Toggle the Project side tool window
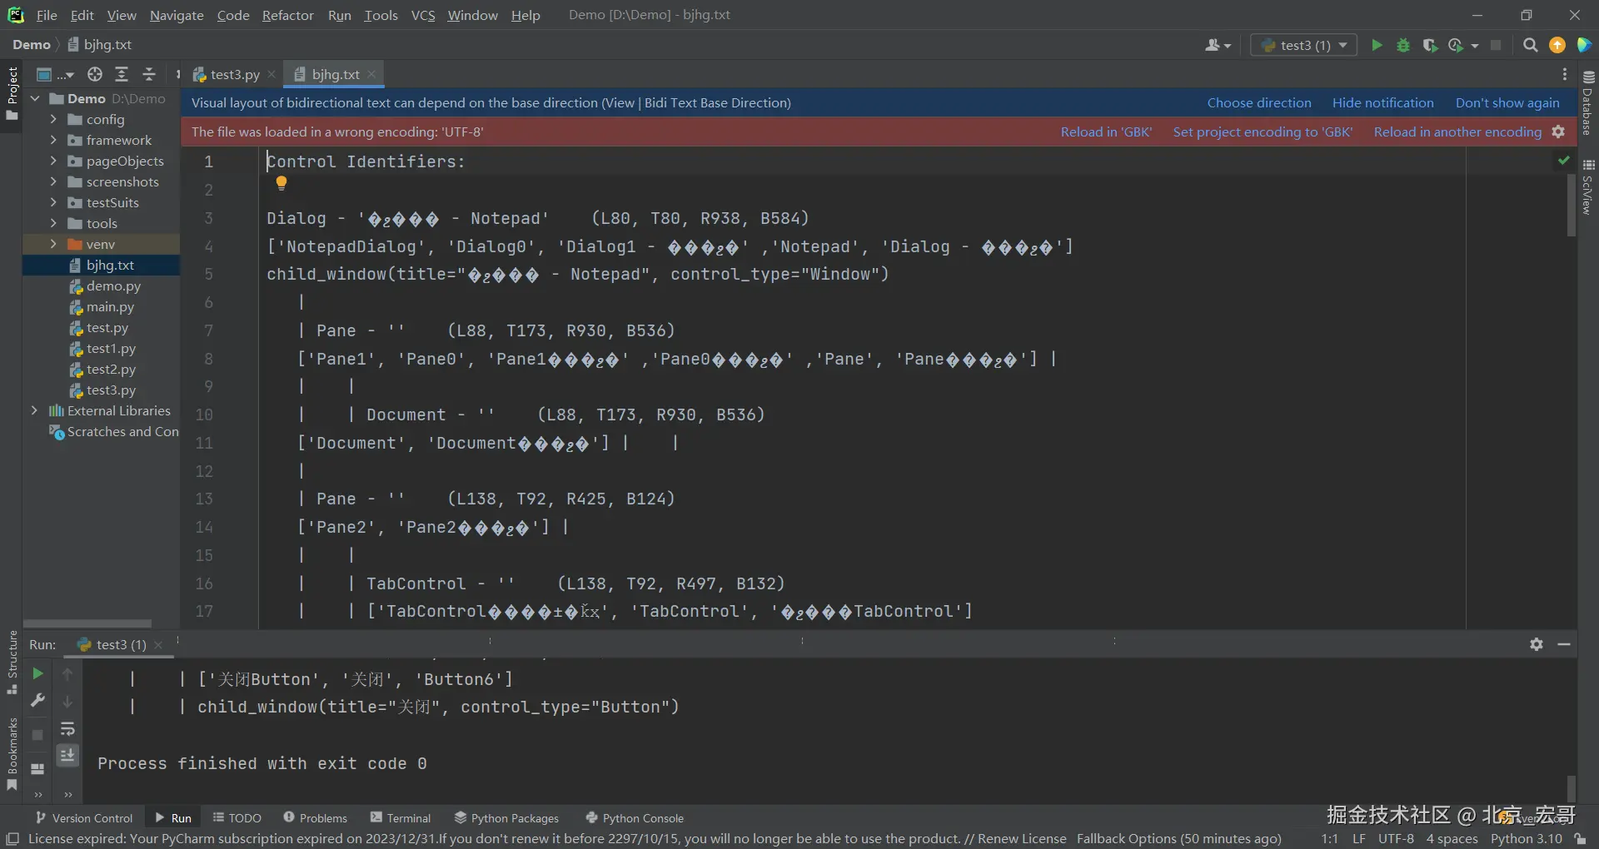 coord(12,93)
